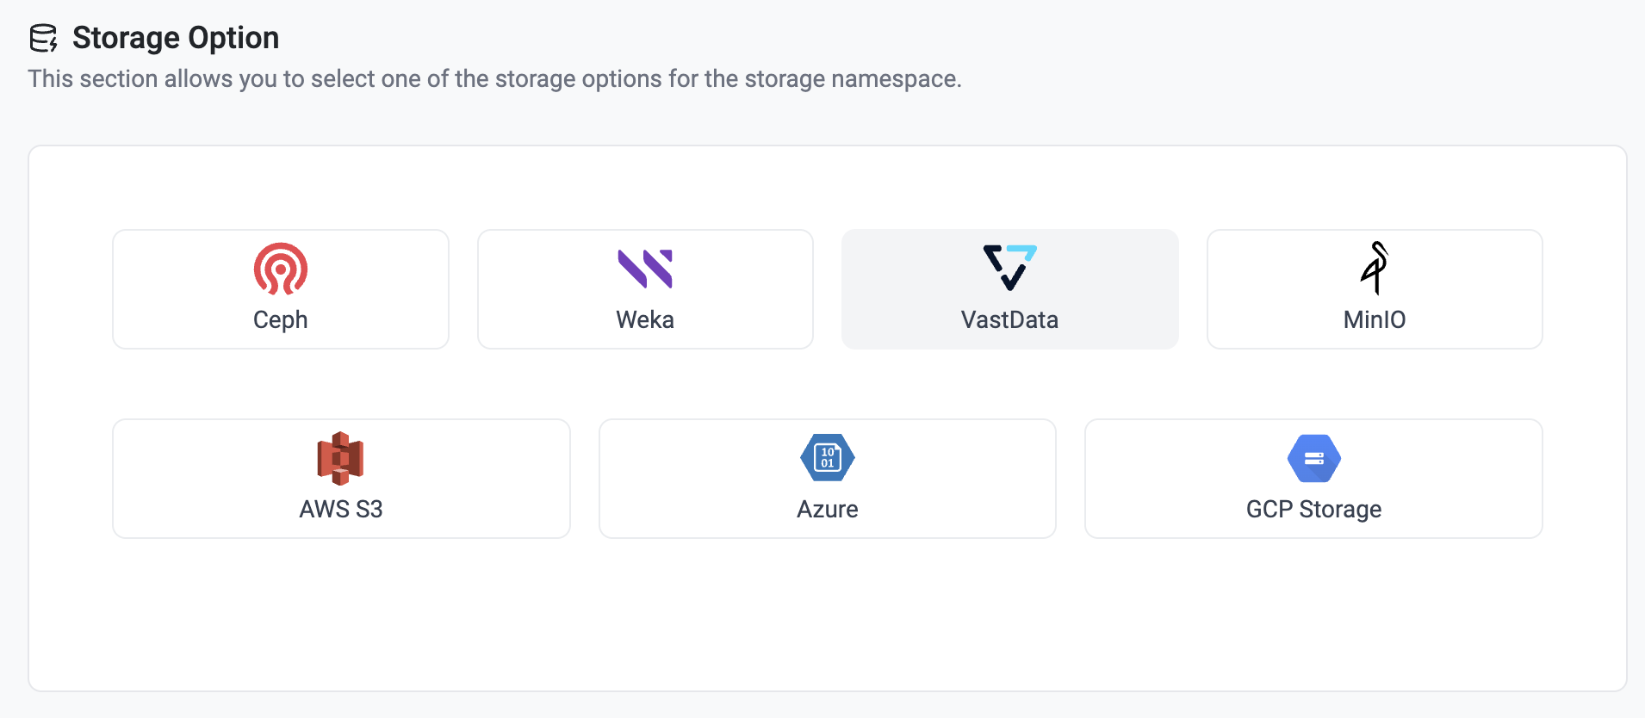Pick the VastData label text
1645x718 pixels.
[x=1009, y=319]
